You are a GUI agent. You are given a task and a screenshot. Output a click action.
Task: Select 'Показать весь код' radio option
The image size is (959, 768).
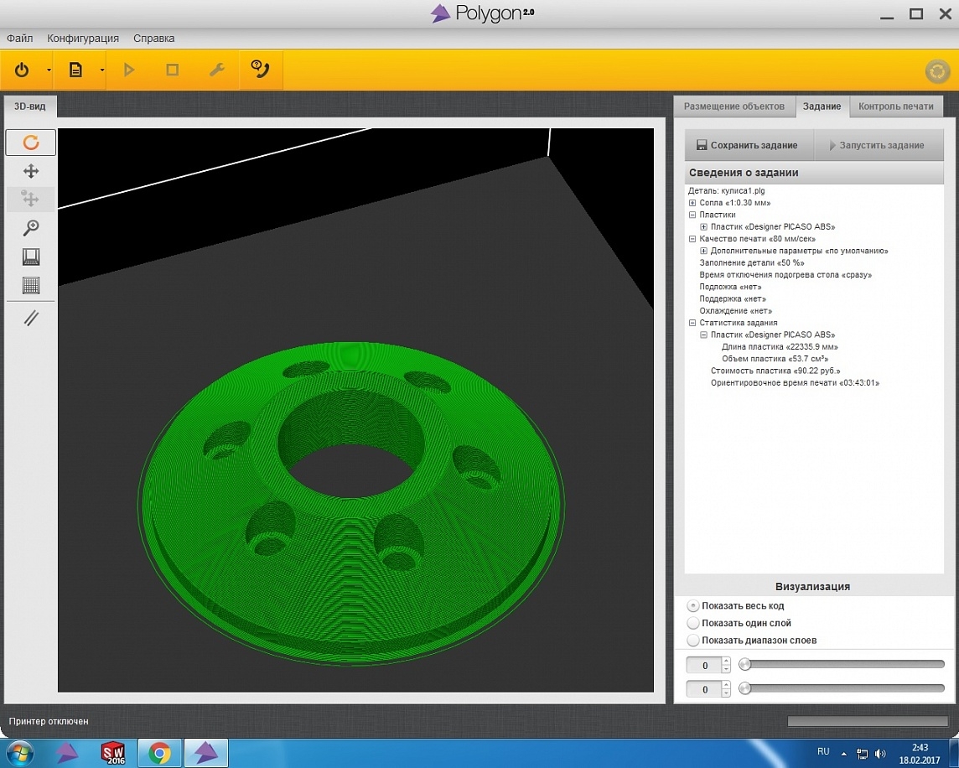693,605
